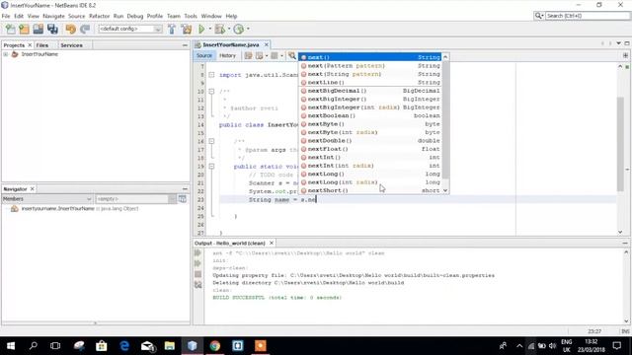Click the Redo toolbar icon
This screenshot has height=355, width=632.
click(x=85, y=29)
